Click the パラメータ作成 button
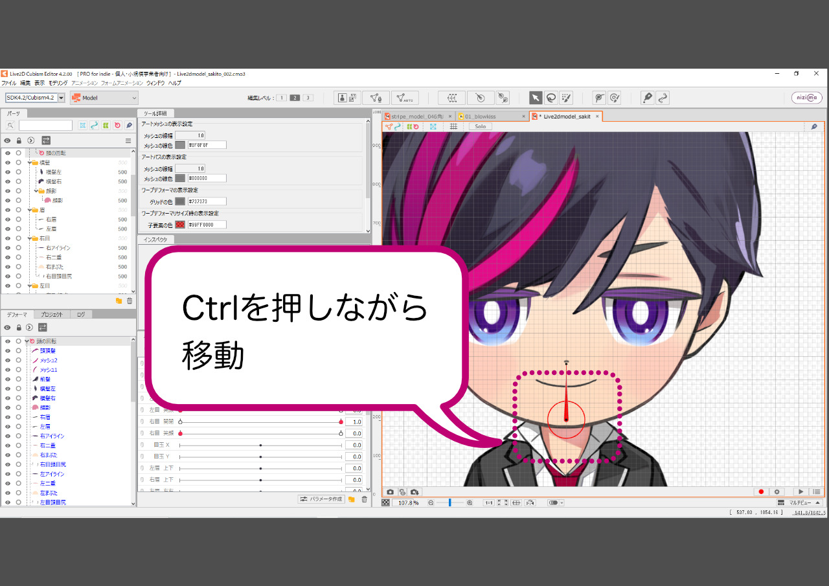 point(321,499)
